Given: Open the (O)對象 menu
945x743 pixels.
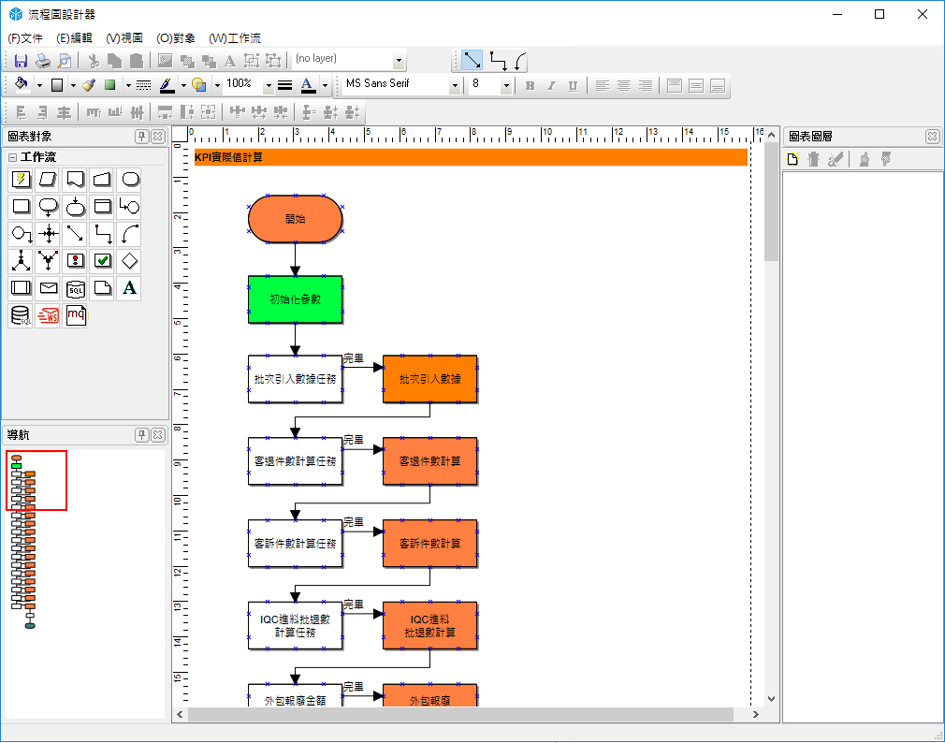Looking at the screenshot, I should 175,38.
